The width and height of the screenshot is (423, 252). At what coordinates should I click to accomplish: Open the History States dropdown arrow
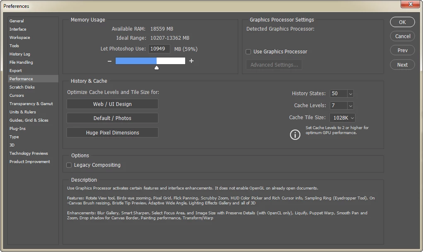click(350, 94)
